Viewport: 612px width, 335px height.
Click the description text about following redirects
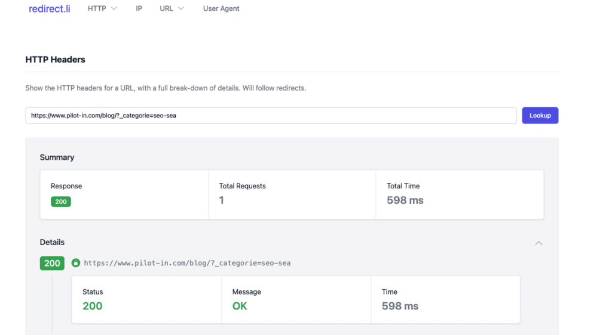point(166,88)
